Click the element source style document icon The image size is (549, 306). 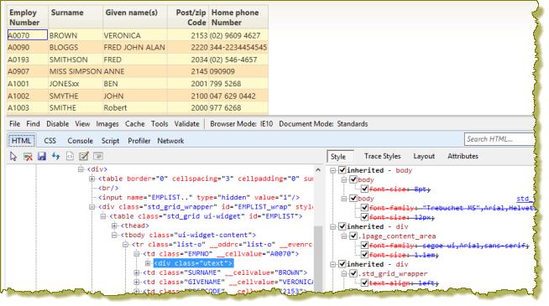pos(70,156)
